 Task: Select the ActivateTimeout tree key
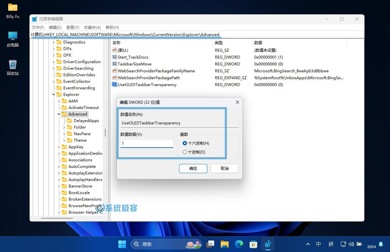(84, 107)
